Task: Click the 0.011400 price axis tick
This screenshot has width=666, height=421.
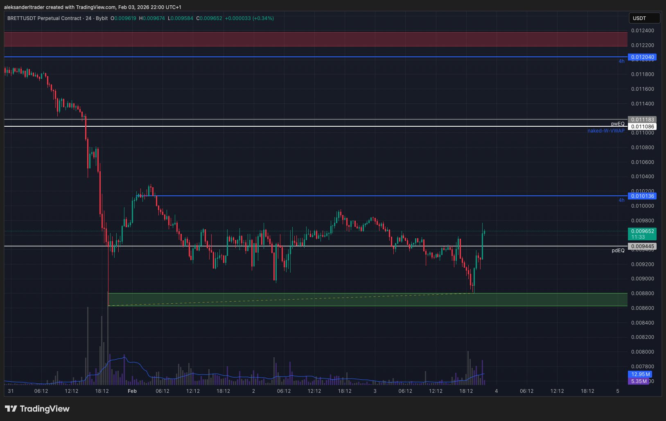Action: 642,104
